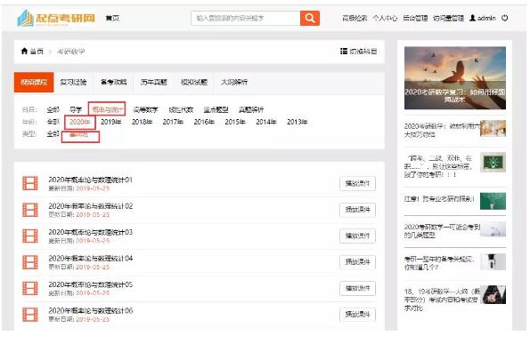
Task: Focus the search keyword input box
Action: pyautogui.click(x=246, y=18)
